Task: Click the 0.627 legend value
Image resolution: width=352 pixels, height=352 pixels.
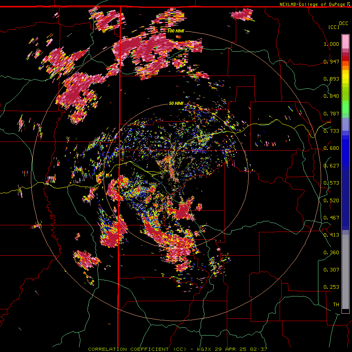Action: pyautogui.click(x=331, y=166)
